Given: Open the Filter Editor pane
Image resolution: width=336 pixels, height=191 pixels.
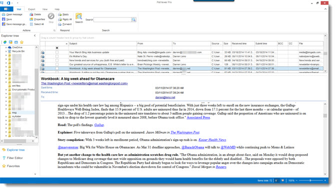Looking at the screenshot, I should click(x=14, y=158).
